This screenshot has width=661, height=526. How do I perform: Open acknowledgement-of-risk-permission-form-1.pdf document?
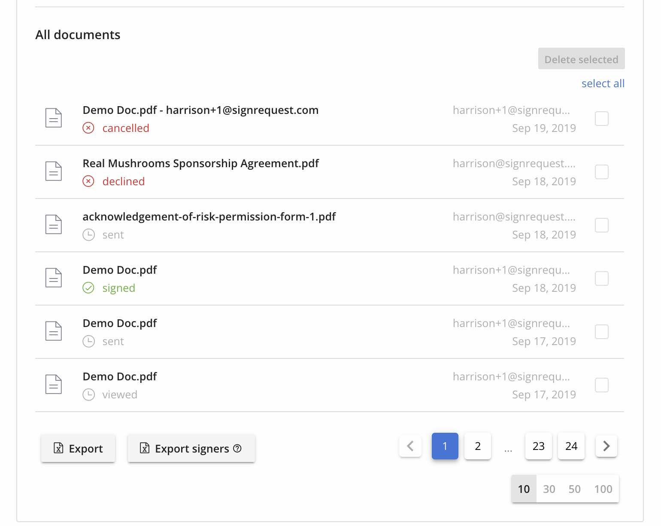pos(209,217)
